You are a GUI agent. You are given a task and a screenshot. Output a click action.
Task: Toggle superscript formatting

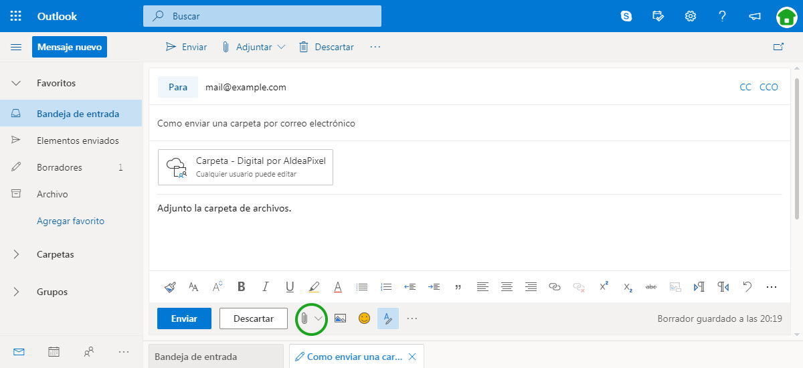604,286
